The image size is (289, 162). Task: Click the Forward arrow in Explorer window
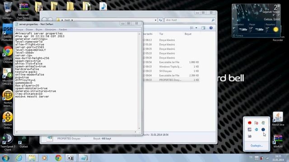(50, 20)
